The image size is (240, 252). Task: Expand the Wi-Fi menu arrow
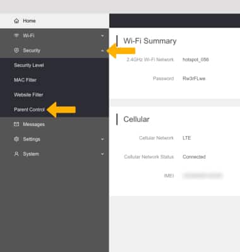(102, 36)
